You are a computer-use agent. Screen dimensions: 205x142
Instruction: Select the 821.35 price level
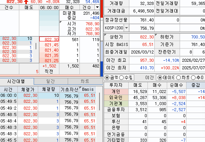coord(49,55)
